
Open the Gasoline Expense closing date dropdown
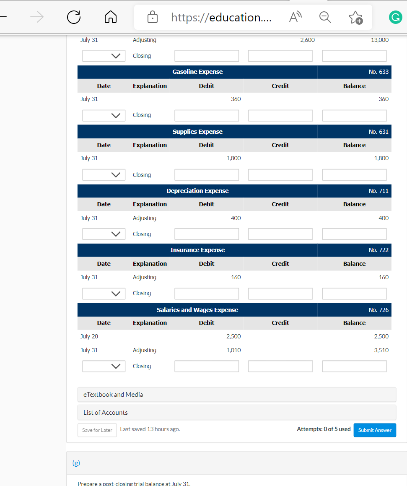click(x=104, y=115)
